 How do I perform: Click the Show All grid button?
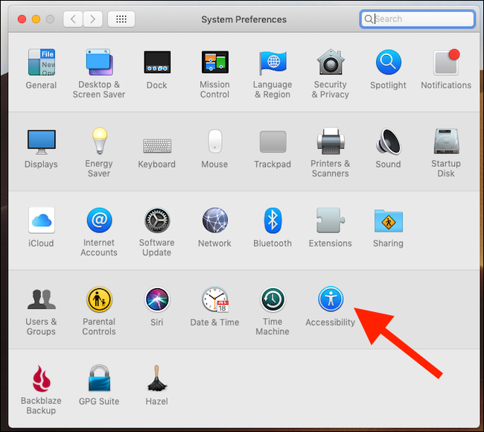121,19
